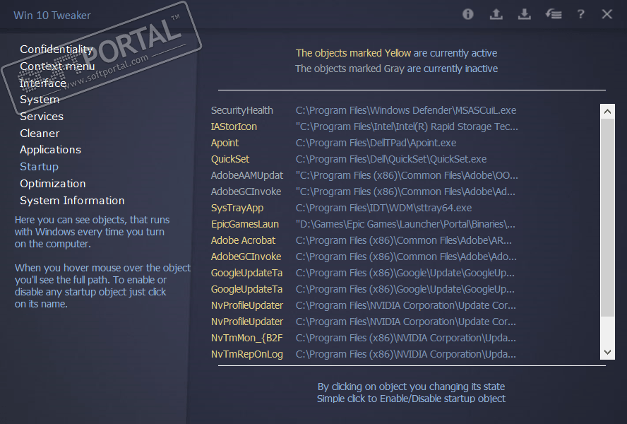Click the restore list icon
The height and width of the screenshot is (424, 627).
coord(554,14)
